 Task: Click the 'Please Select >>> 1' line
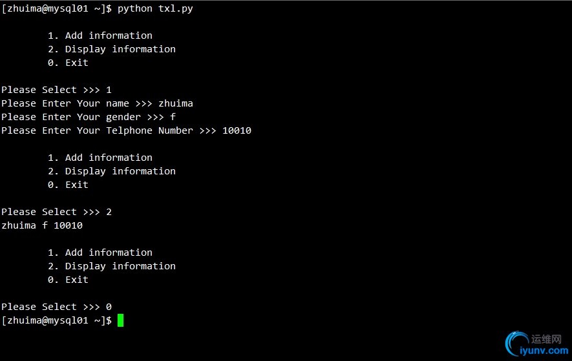56,90
